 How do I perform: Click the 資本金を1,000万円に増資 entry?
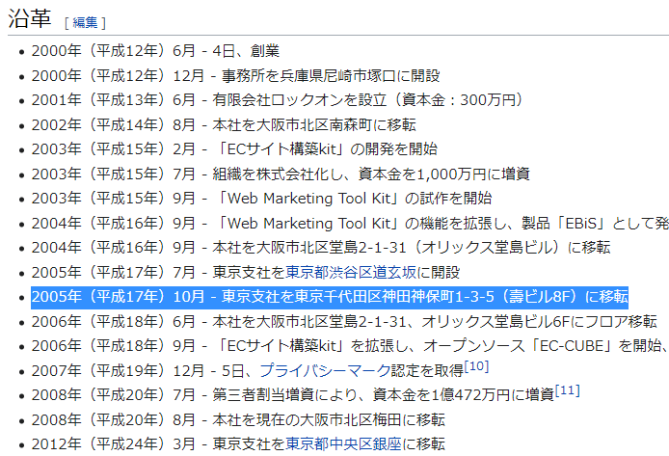(x=281, y=174)
